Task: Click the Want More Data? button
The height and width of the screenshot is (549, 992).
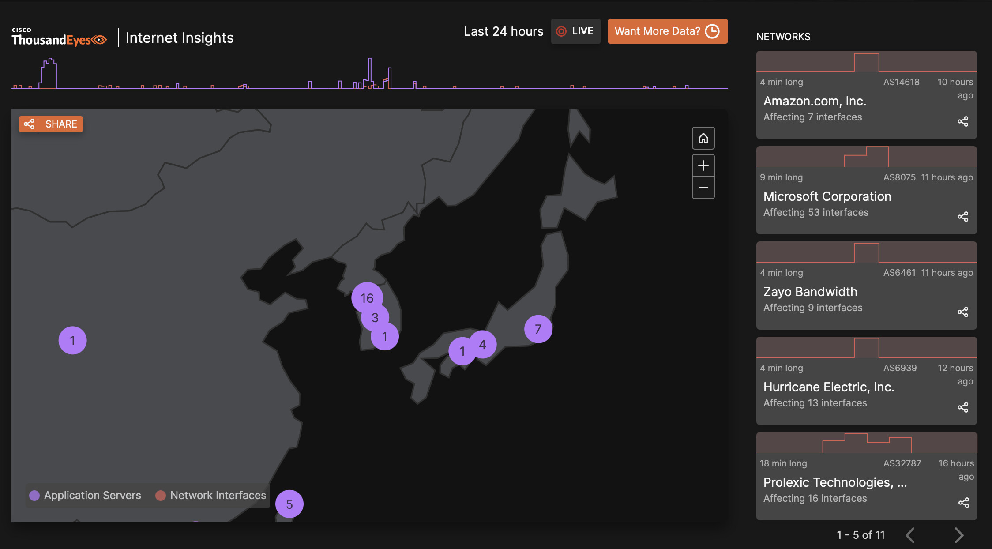Action: click(667, 31)
